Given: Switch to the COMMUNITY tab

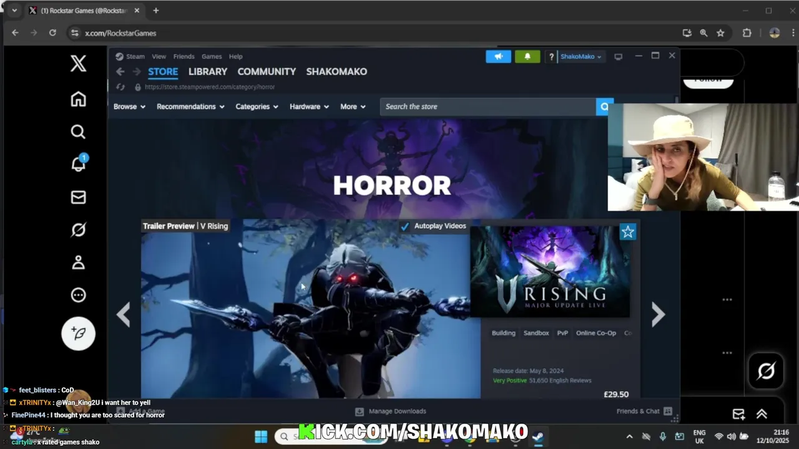Looking at the screenshot, I should (267, 72).
